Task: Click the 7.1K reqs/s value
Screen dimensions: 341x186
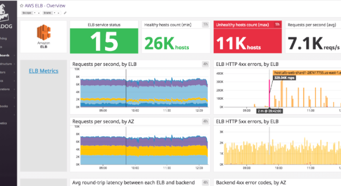Action: pyautogui.click(x=314, y=43)
